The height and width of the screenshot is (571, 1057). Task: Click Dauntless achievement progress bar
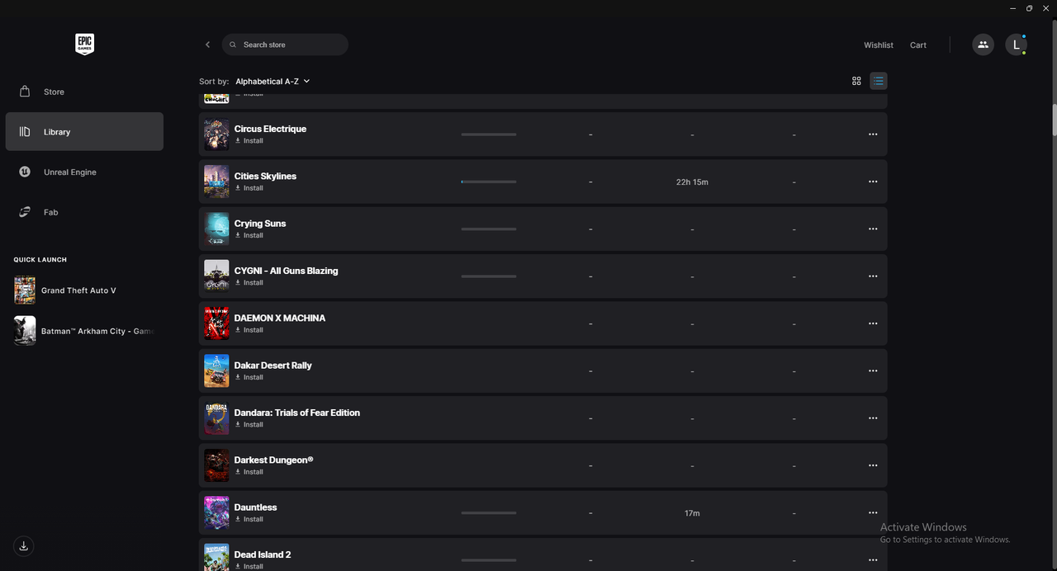tap(489, 513)
